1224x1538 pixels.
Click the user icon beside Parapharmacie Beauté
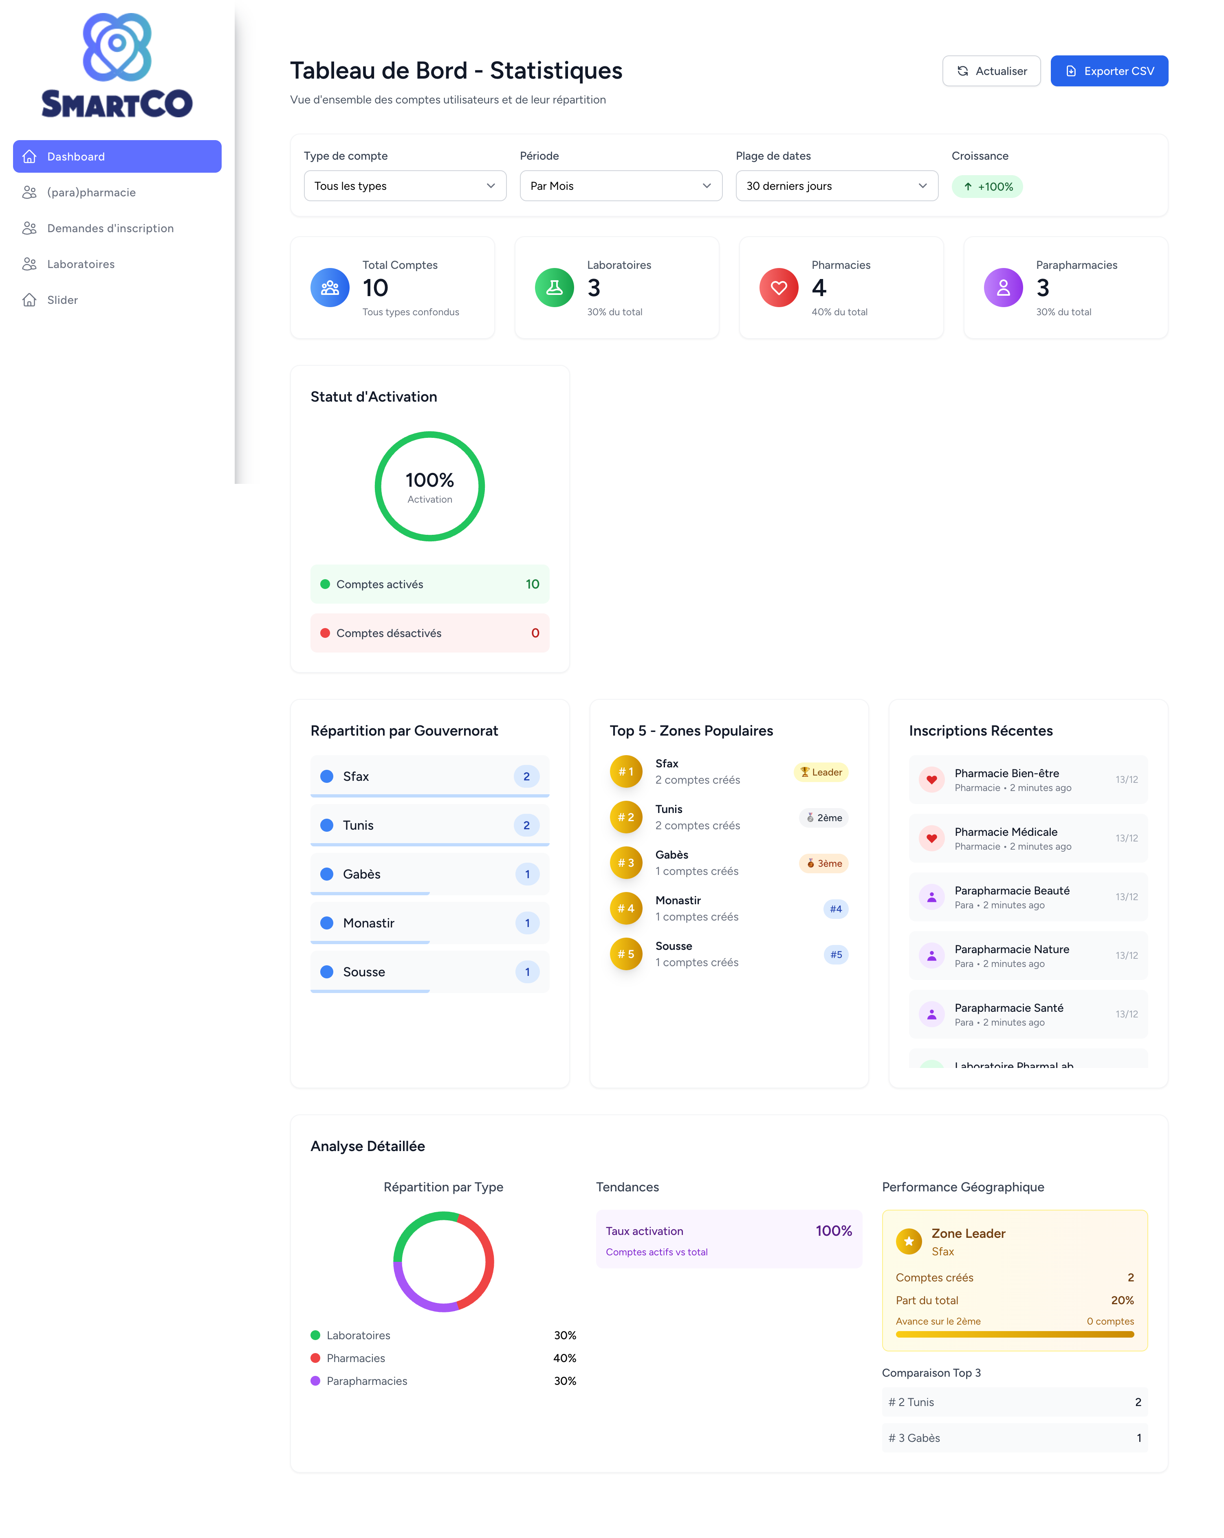click(931, 896)
